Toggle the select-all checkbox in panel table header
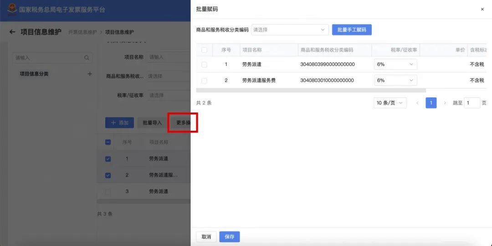Viewport: 492px width, 246px height. click(x=204, y=50)
